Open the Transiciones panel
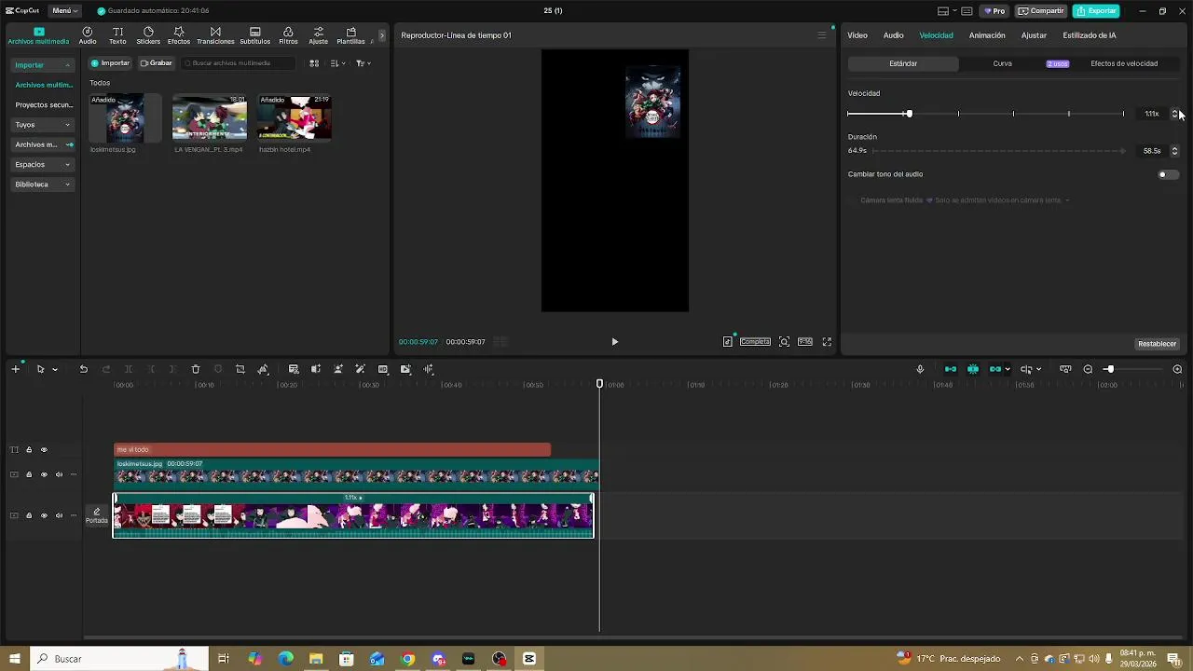The height and width of the screenshot is (671, 1193). 215,35
